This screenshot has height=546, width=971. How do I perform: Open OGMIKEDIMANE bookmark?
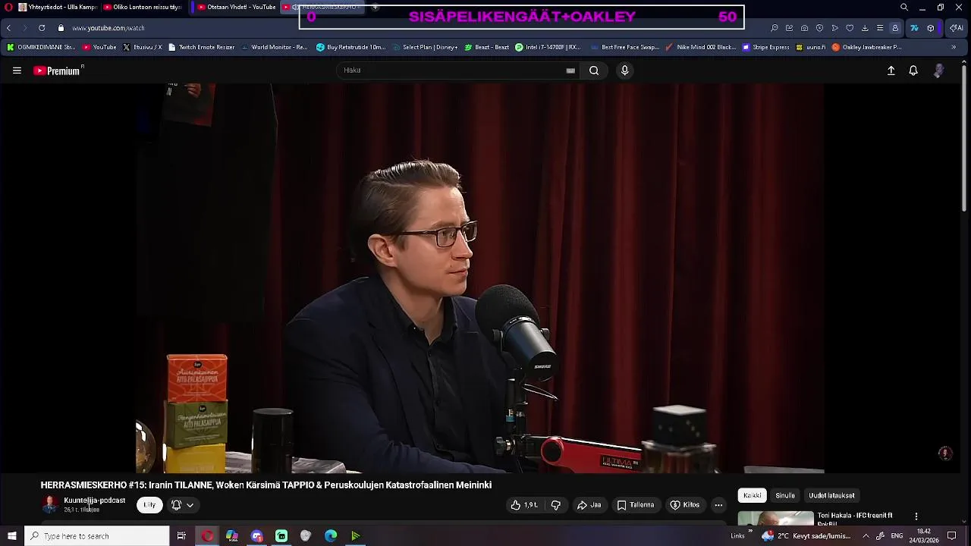click(41, 47)
